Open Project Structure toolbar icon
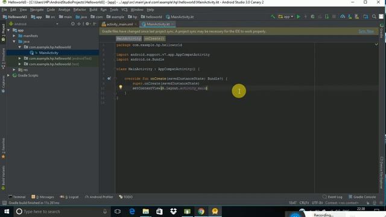 click(366, 17)
